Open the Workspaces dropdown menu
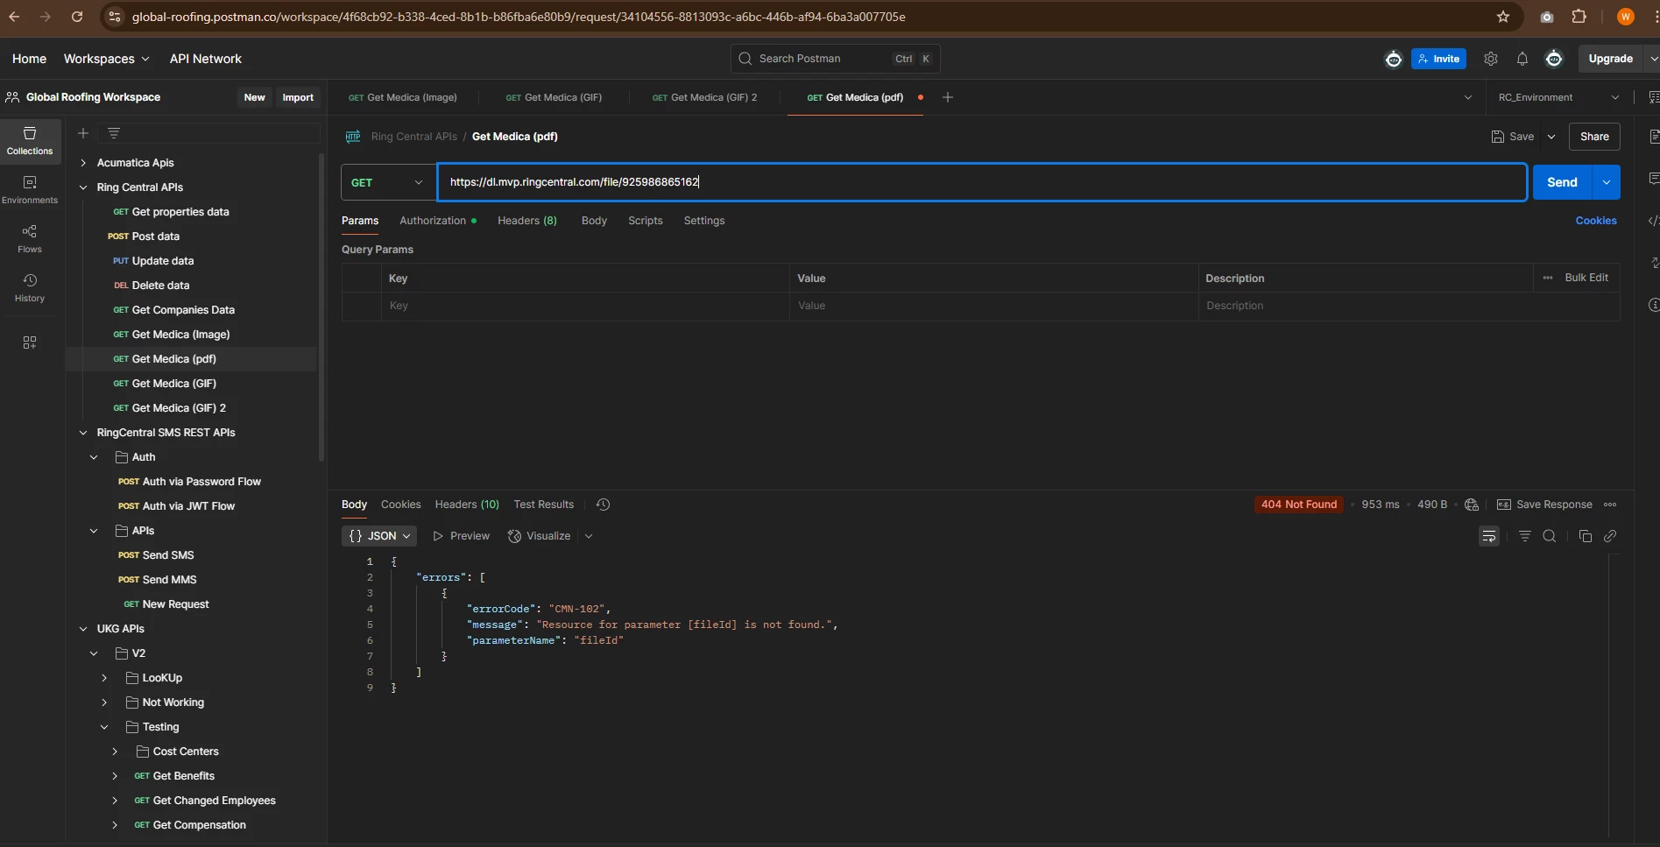Screen dimensions: 1660x847 click(106, 59)
